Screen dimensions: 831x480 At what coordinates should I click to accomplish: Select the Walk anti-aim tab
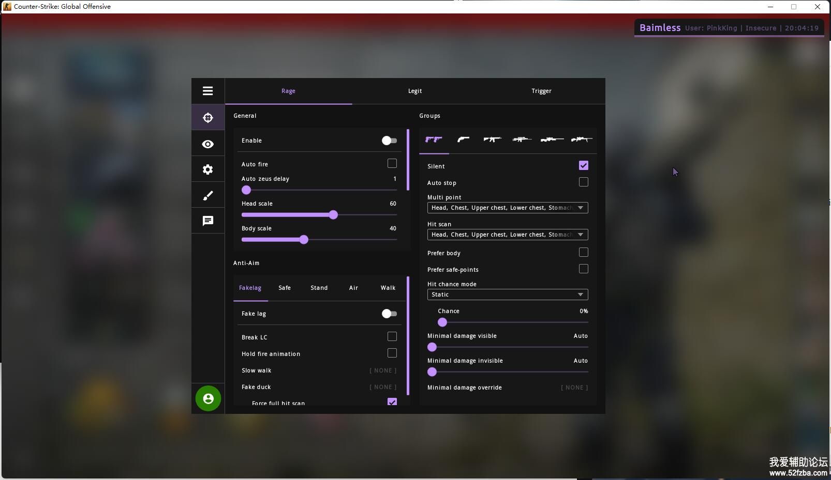[x=388, y=288]
